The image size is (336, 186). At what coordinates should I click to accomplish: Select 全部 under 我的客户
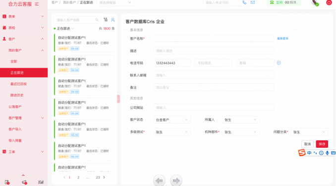[14, 62]
